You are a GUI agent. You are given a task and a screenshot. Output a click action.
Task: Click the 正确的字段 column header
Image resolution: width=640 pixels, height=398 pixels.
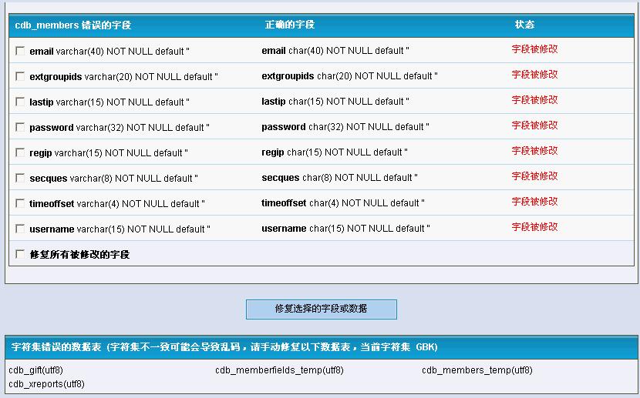pyautogui.click(x=290, y=25)
